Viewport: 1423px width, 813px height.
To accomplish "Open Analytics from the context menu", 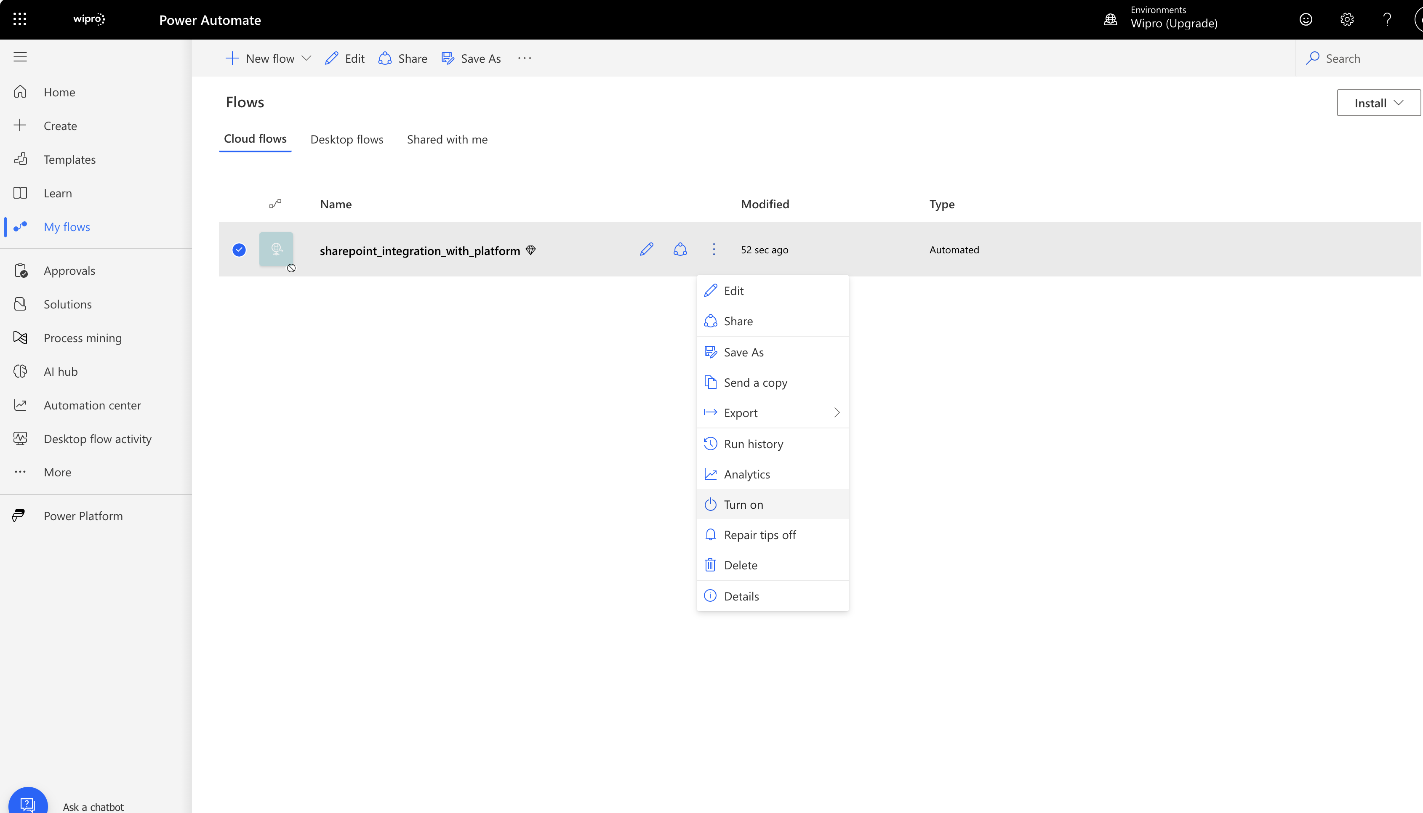I will 773,474.
